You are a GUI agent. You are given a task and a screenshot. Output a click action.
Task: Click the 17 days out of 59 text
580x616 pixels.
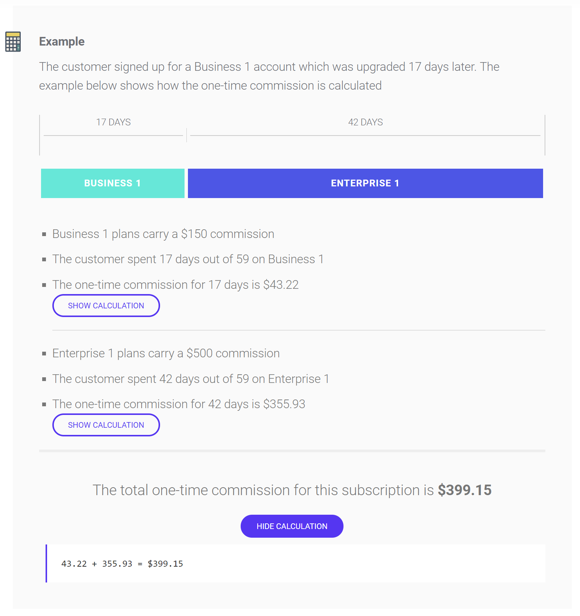point(188,259)
